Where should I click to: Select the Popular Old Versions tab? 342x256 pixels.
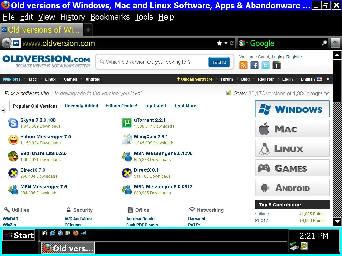(x=35, y=106)
